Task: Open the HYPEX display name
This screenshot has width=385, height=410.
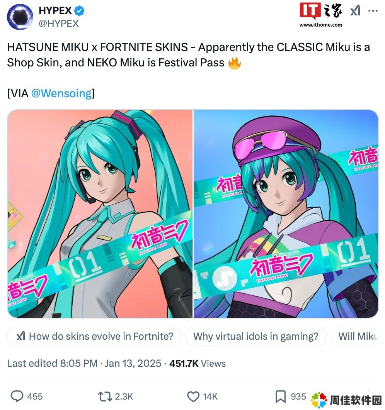Action: pos(55,11)
